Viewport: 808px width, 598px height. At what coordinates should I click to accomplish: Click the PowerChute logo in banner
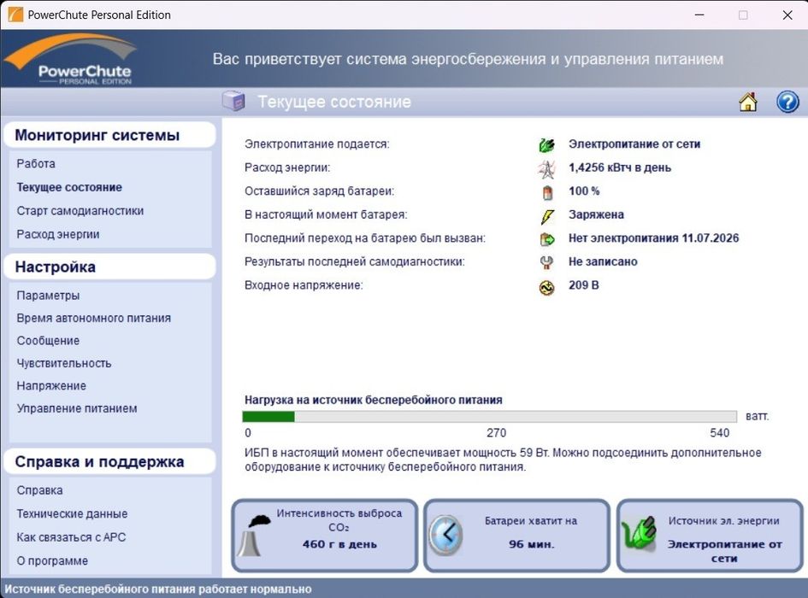[x=71, y=59]
